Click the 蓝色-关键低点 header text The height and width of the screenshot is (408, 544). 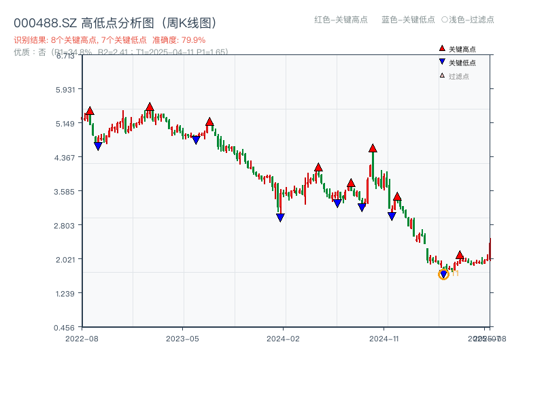pos(408,20)
